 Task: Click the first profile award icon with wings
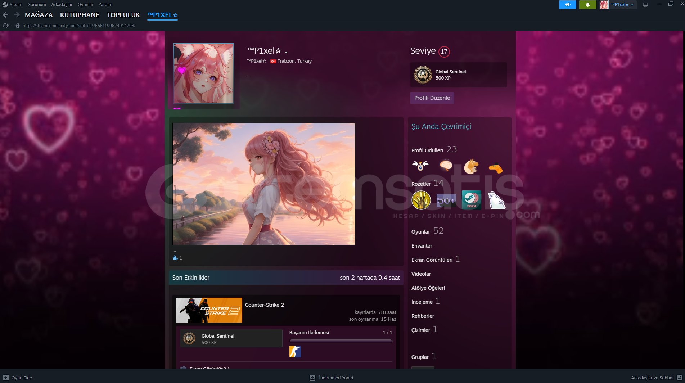[x=420, y=166]
